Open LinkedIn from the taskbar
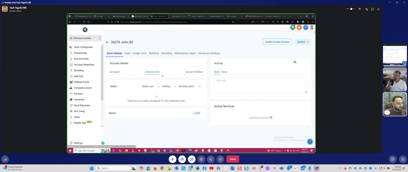The height and width of the screenshot is (172, 408). [303, 168]
